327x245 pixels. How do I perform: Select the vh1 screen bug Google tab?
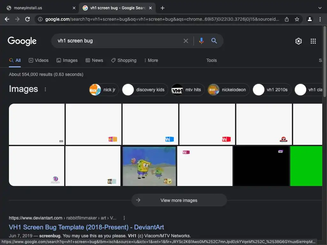tap(118, 8)
